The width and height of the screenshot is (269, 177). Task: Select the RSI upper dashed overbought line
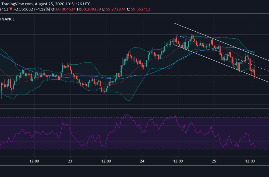click(134, 117)
